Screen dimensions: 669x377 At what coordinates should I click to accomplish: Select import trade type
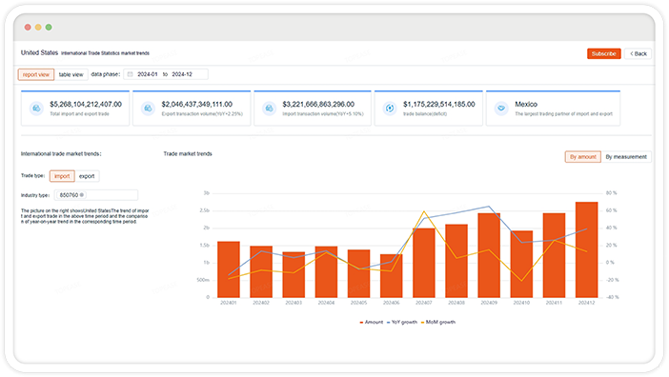click(62, 176)
